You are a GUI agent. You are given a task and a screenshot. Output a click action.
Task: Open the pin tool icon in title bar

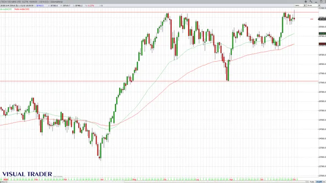[x=311, y=1]
